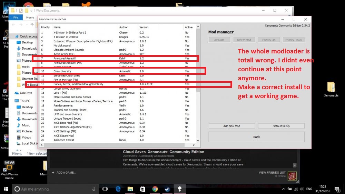Select UFO and crew diversity mod row
Image resolution: width=345 pixels, height=194 pixels.
click(x=118, y=114)
